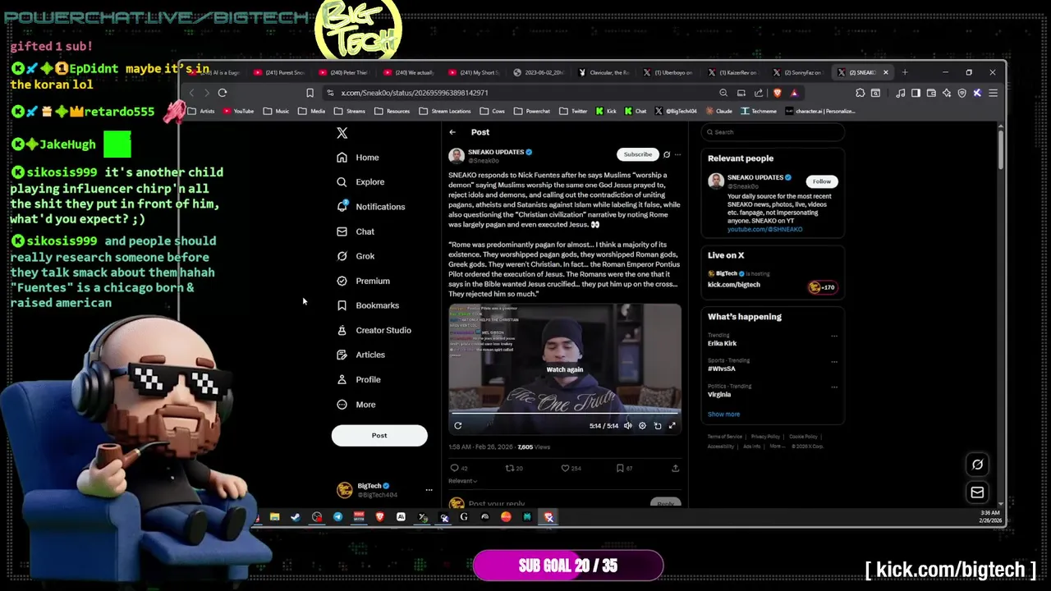Open Telegram from the taskbar

337,517
